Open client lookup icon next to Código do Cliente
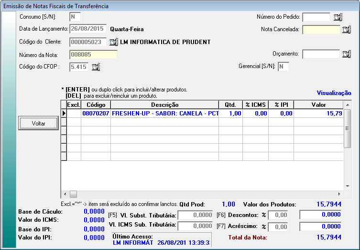 click(113, 42)
